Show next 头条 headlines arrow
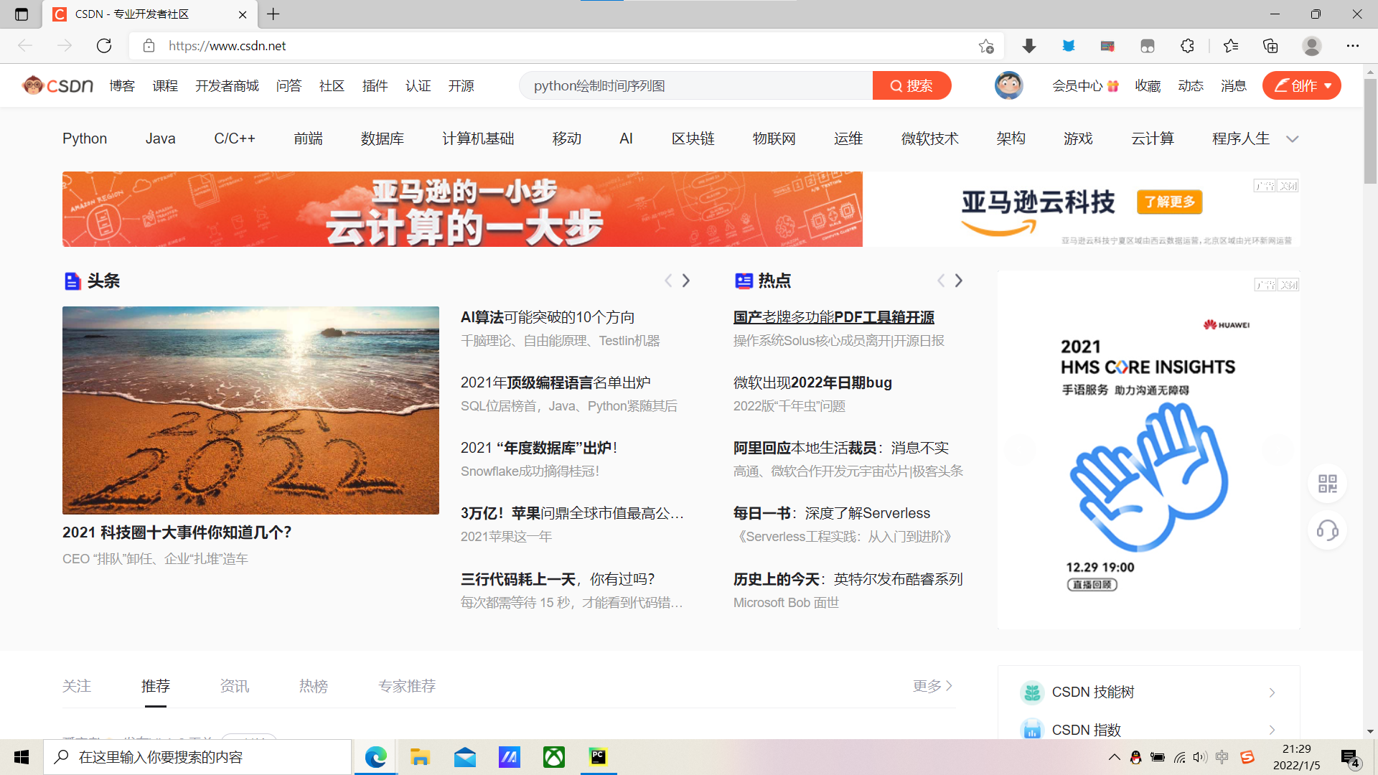1378x775 pixels. click(686, 281)
